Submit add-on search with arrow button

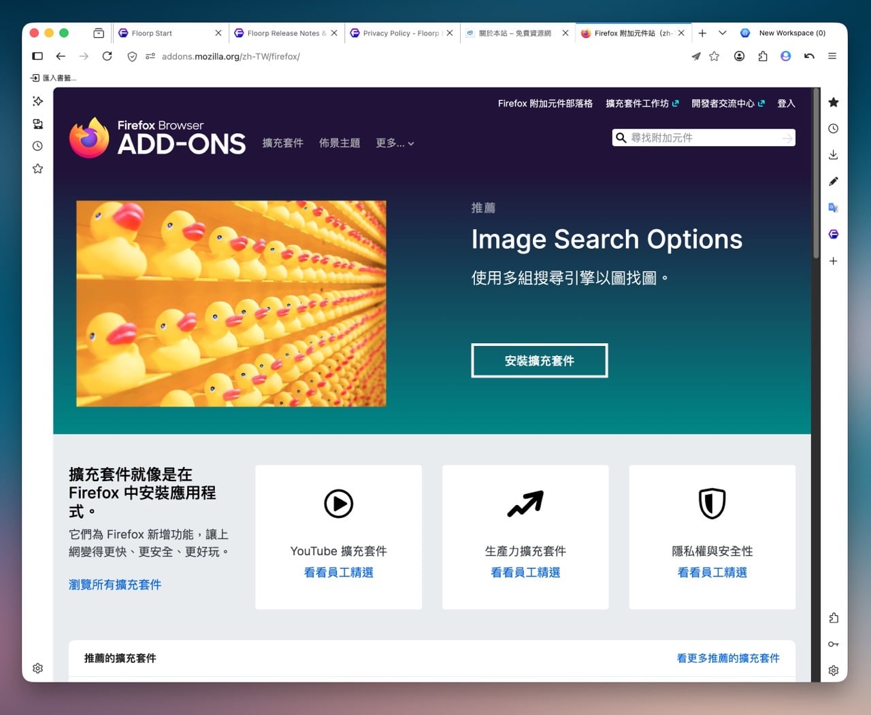pyautogui.click(x=787, y=138)
